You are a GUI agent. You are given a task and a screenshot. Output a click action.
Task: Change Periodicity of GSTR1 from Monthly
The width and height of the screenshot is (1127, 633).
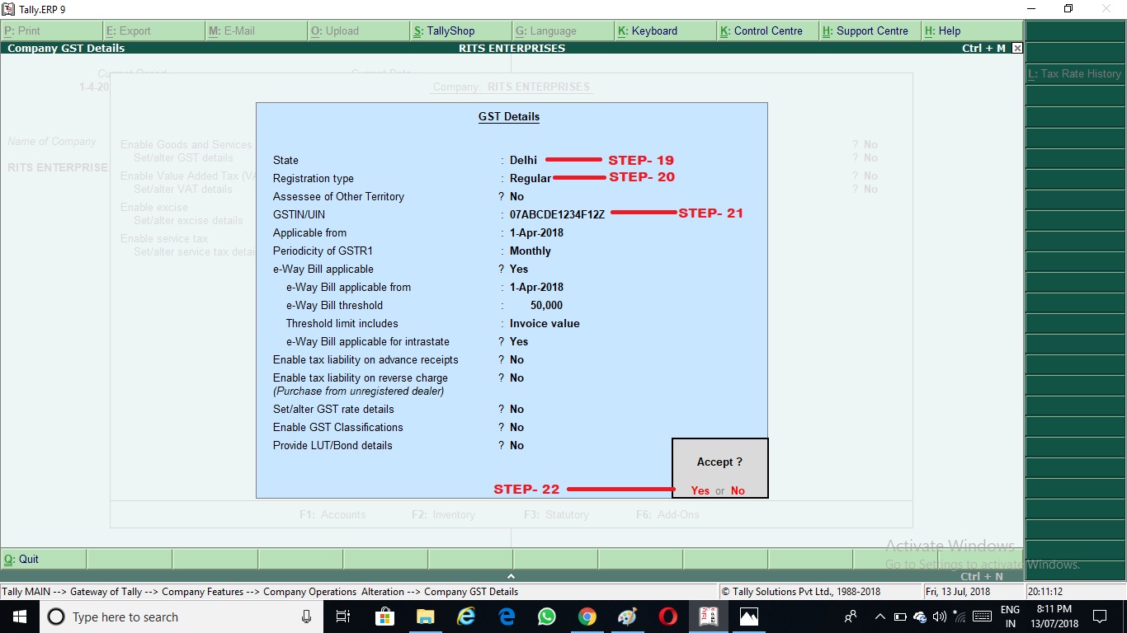tap(530, 251)
